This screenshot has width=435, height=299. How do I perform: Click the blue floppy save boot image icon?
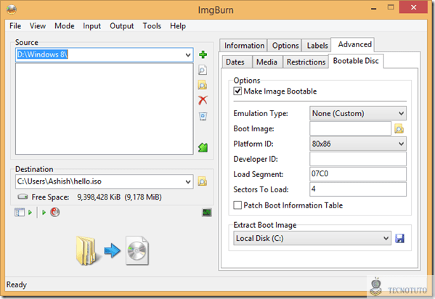399,238
